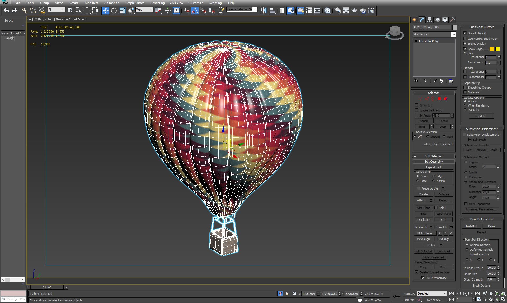Screen dimensions: 507x303
Task: Click Pin Stack icon under modifier stack
Action: point(416,81)
